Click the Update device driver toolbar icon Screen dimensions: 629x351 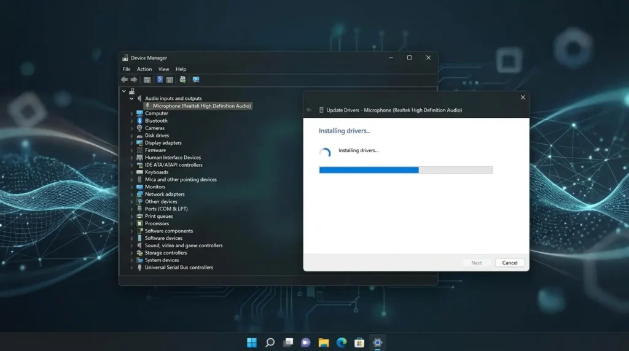tap(182, 79)
